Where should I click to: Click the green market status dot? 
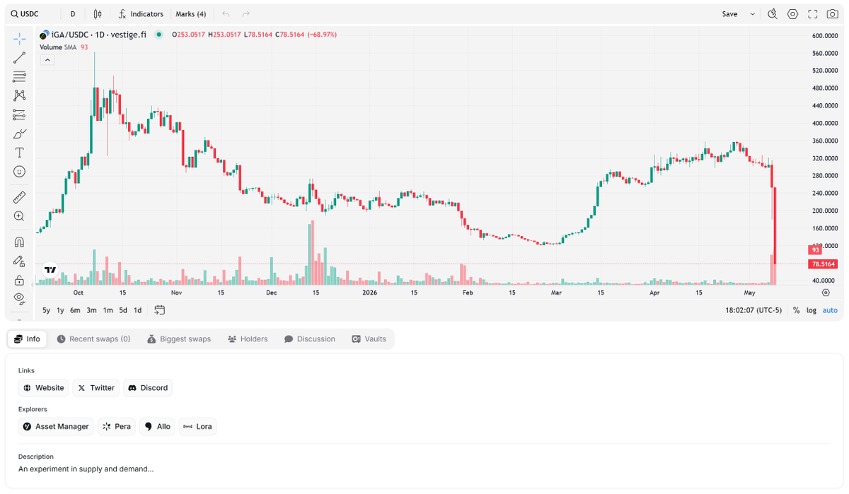158,34
